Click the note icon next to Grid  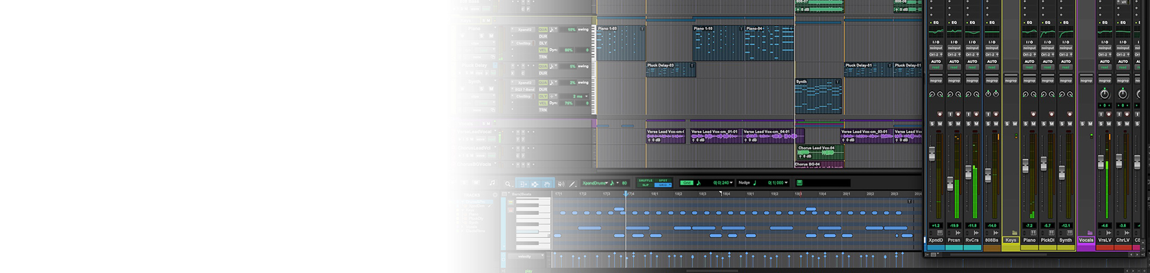click(699, 183)
